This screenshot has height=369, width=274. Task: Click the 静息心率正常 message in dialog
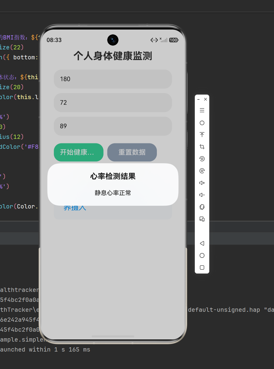point(113,193)
